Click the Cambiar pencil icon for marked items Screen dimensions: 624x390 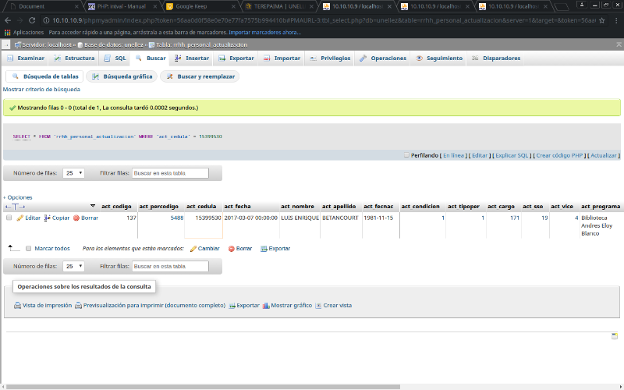[x=193, y=248]
